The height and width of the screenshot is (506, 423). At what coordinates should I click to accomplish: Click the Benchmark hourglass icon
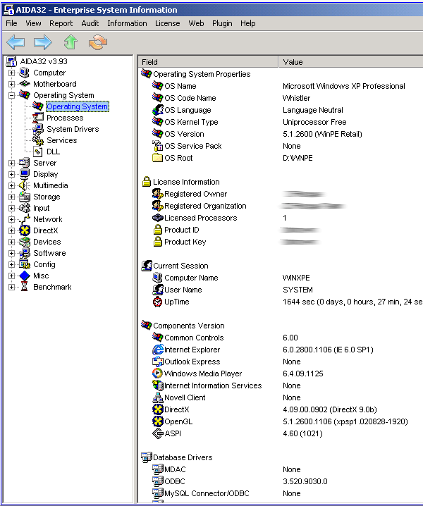pos(24,287)
